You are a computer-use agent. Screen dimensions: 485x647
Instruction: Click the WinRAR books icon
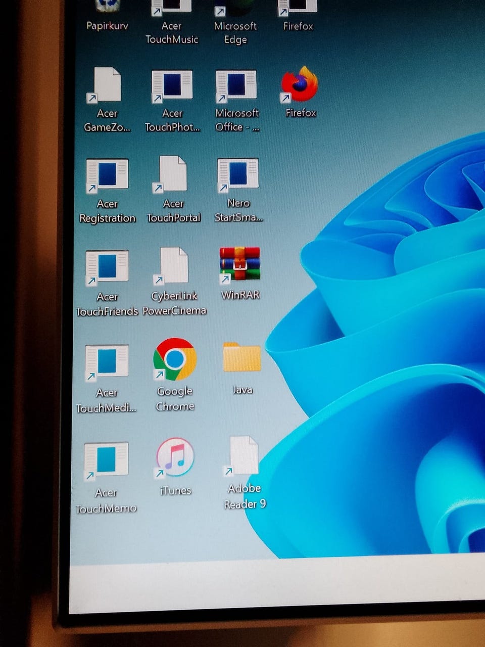tap(240, 264)
